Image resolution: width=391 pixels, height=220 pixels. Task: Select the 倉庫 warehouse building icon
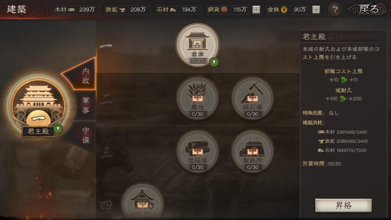pos(197,45)
